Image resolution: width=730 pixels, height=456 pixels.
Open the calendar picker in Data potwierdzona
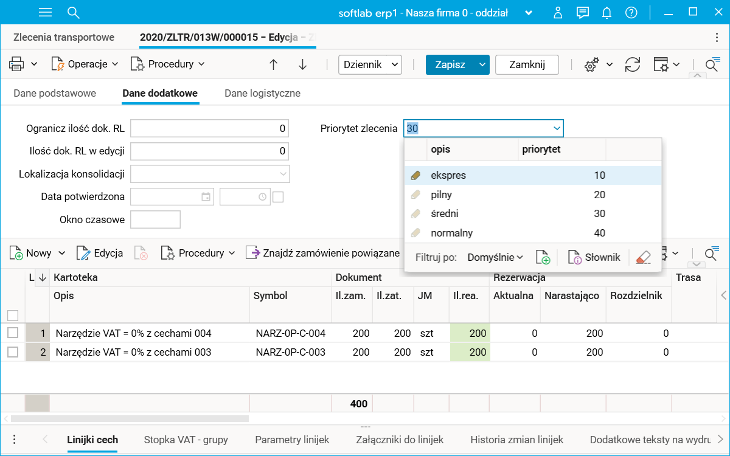coord(206,197)
